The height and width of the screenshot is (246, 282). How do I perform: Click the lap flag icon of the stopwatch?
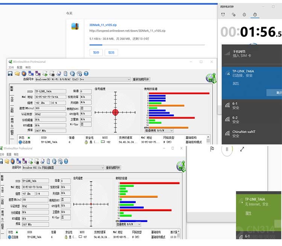coord(212,149)
